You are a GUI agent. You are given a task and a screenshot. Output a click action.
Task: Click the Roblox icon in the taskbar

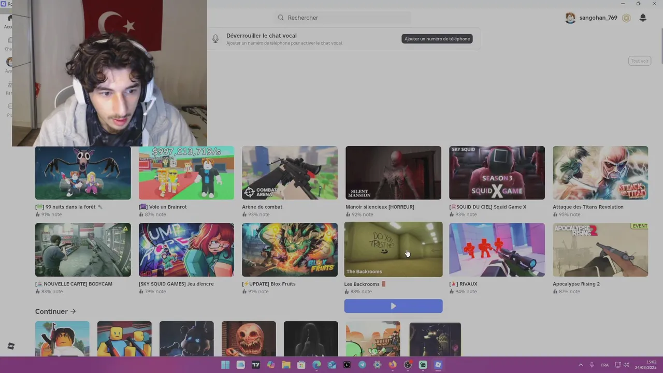(x=438, y=365)
